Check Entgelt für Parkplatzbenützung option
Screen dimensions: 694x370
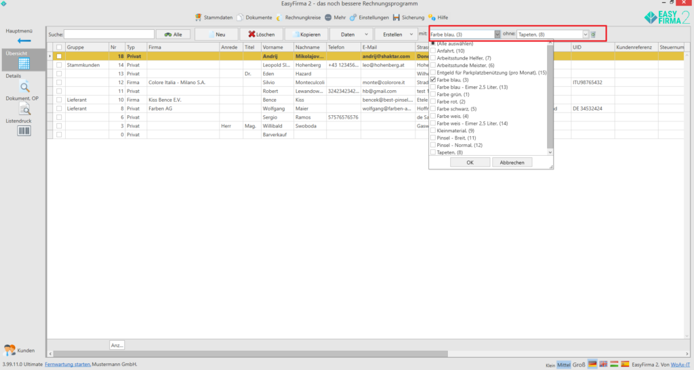pos(433,73)
